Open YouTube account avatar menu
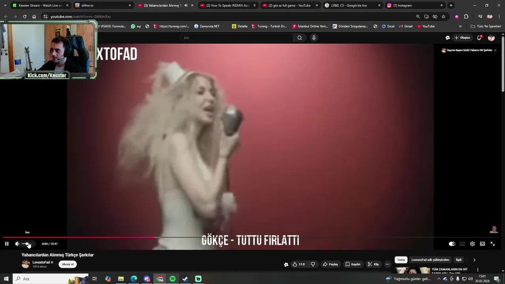The image size is (505, 284). pos(491,38)
